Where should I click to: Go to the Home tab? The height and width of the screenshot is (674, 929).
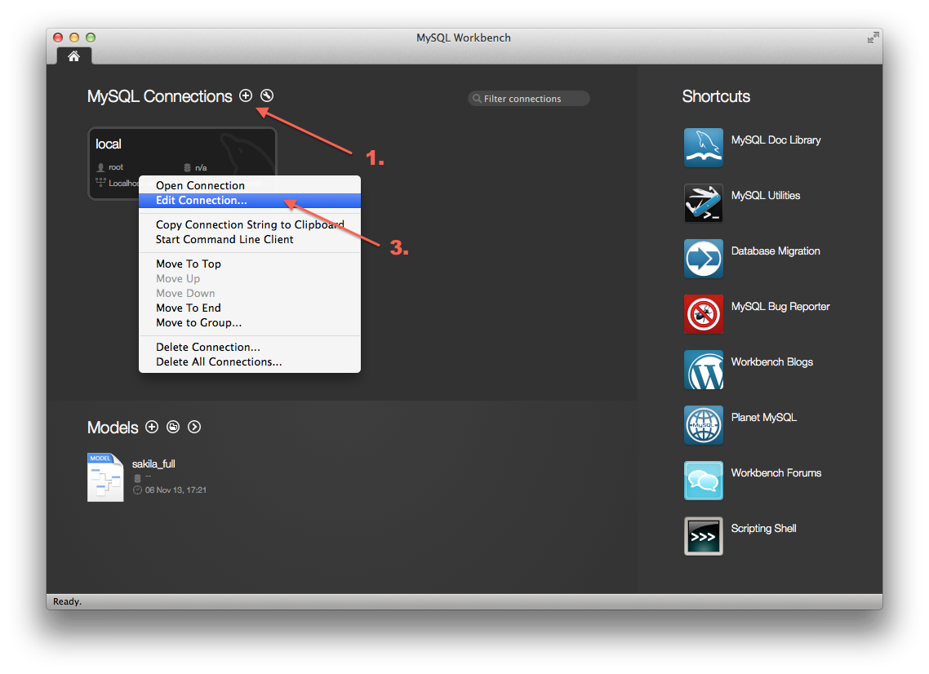click(x=73, y=56)
